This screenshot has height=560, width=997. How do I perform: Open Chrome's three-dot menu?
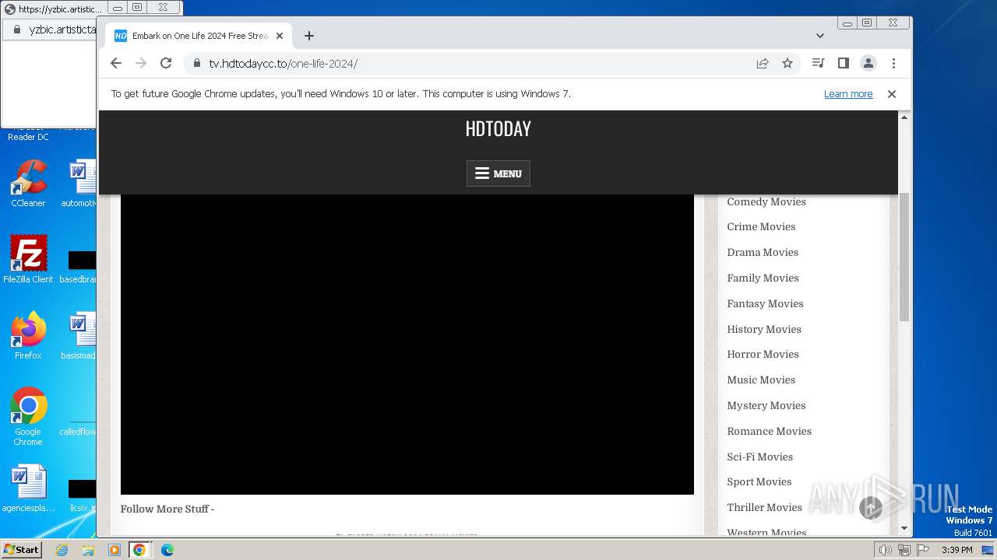(893, 63)
